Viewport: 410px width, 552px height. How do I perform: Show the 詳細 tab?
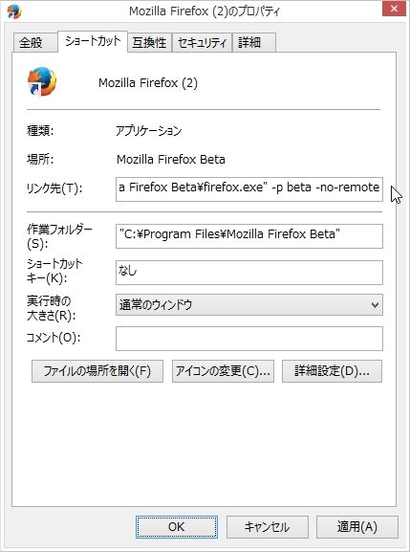254,43
